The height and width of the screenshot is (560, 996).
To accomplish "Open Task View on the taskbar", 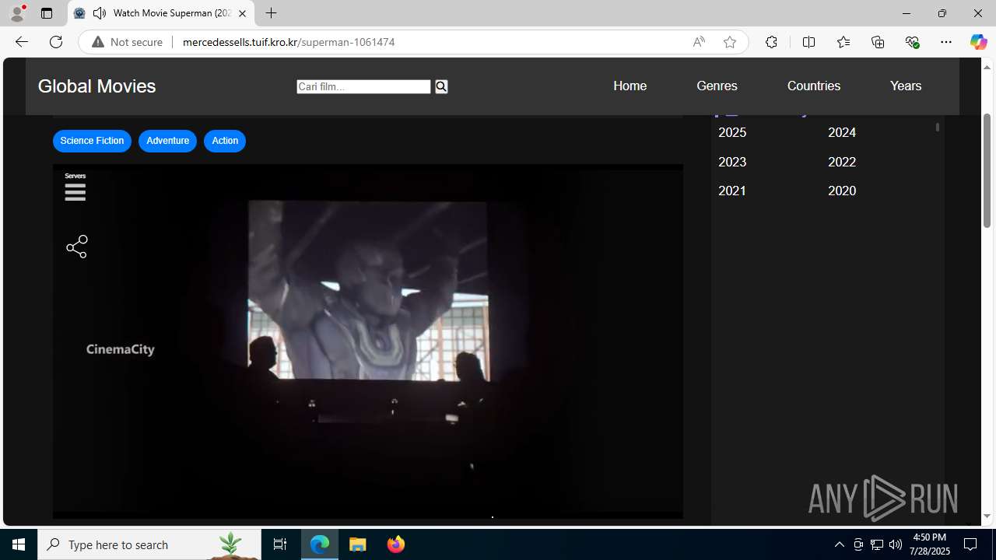I will (280, 544).
